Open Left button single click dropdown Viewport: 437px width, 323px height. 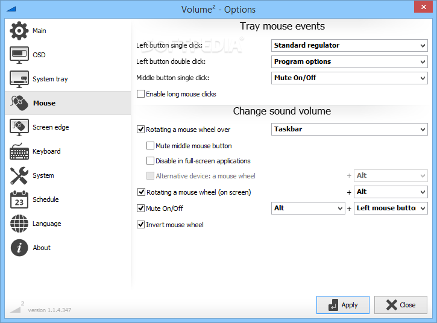point(350,45)
